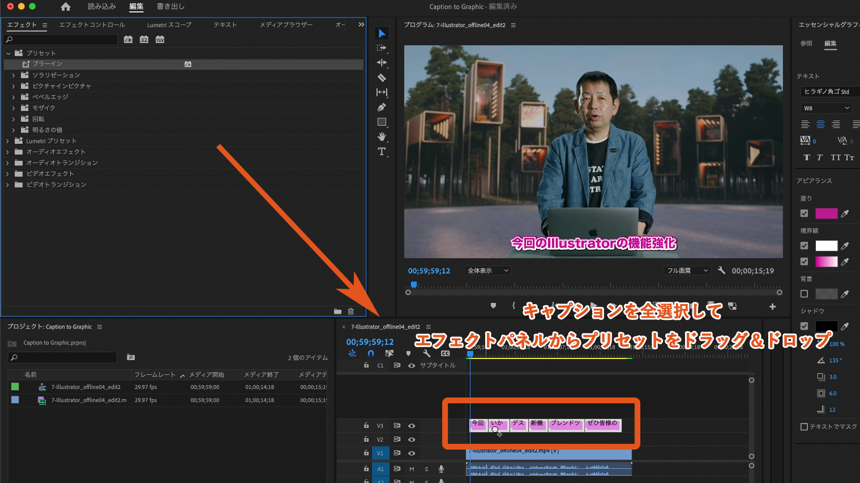This screenshot has width=860, height=483.
Task: Select the Pen tool
Action: point(382,107)
